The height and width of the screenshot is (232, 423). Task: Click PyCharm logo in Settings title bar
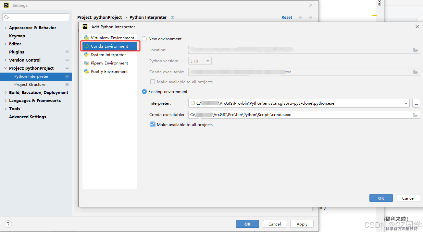[x=6, y=5]
